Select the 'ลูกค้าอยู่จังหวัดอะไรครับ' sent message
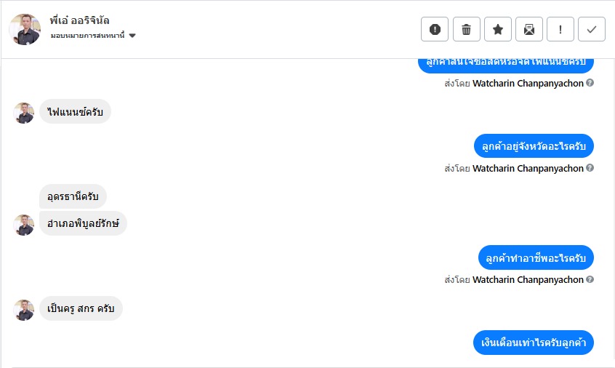 pos(534,146)
